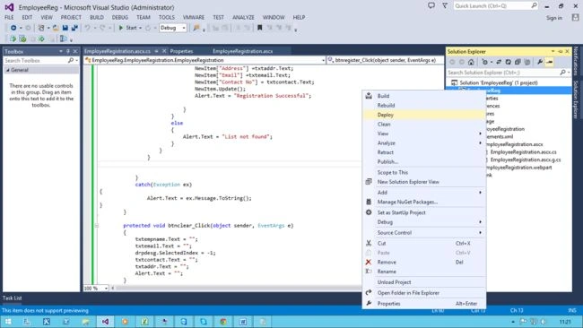Switch to the Properties document tab

[x=181, y=51]
